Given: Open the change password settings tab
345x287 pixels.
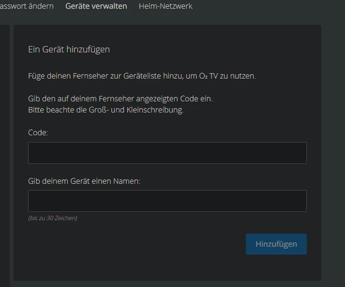Looking at the screenshot, I should pos(27,6).
